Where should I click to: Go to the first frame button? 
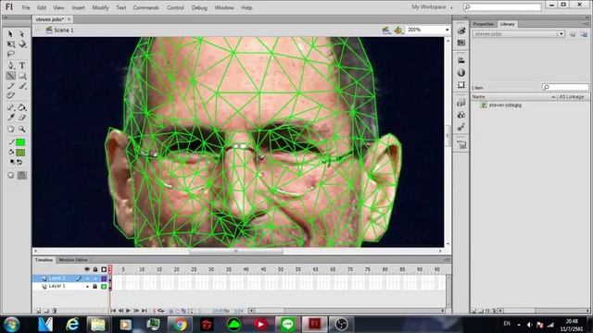(x=113, y=311)
